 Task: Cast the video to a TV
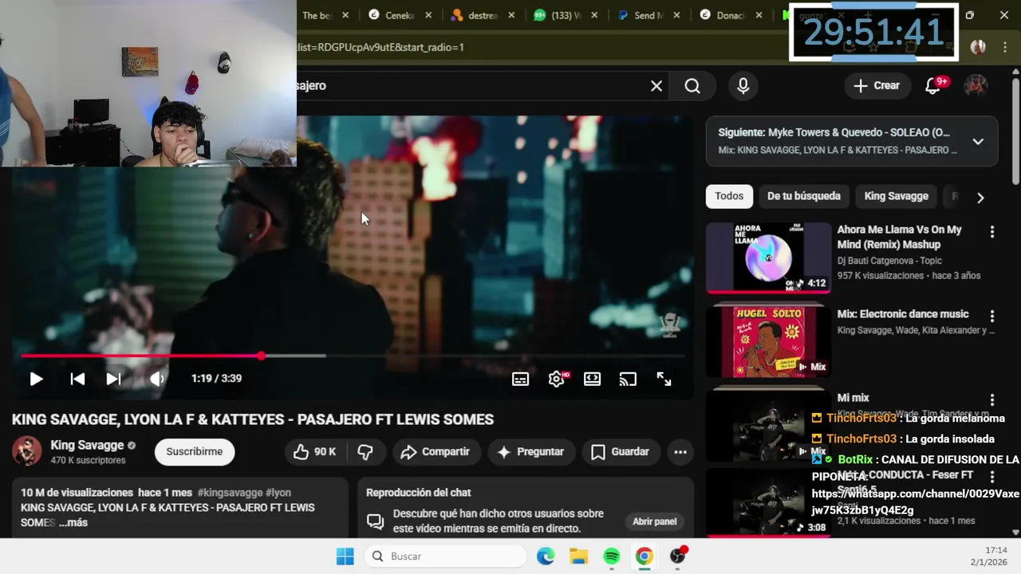tap(628, 379)
